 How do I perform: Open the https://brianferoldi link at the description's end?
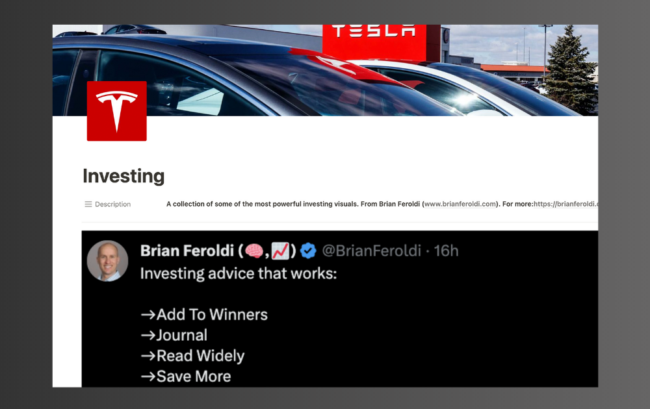(x=565, y=204)
